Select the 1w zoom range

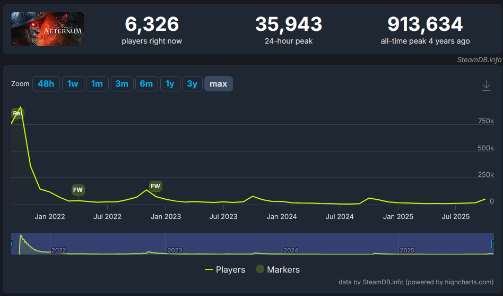point(73,84)
